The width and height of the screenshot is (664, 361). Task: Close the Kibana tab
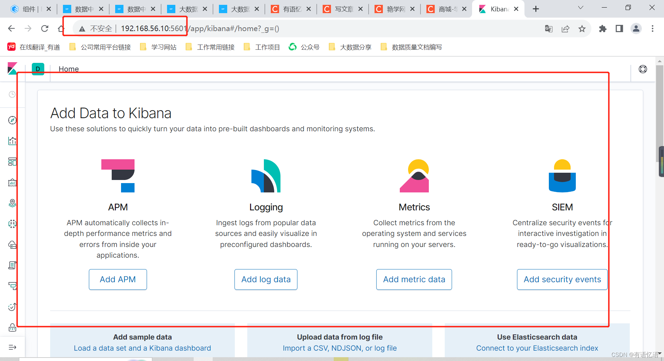pos(516,9)
